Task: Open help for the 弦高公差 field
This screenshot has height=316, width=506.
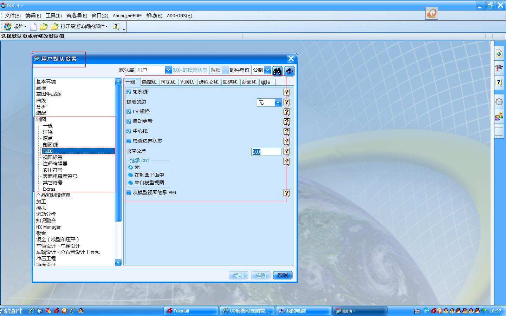Action: tap(287, 151)
